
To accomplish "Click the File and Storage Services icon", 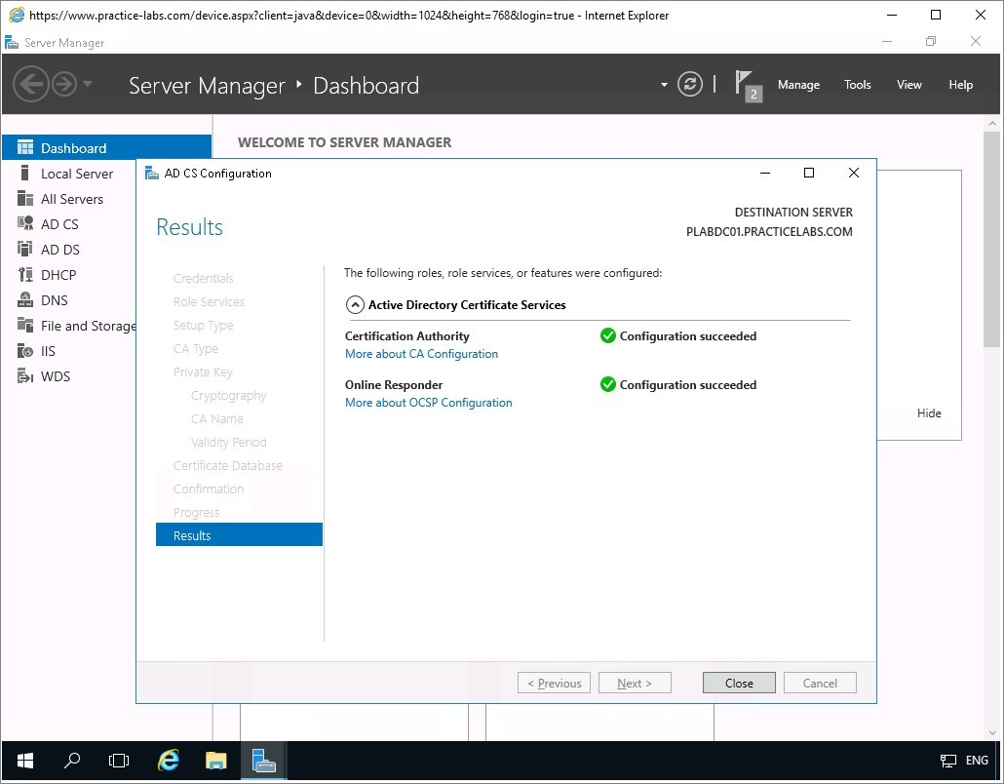I will 25,326.
